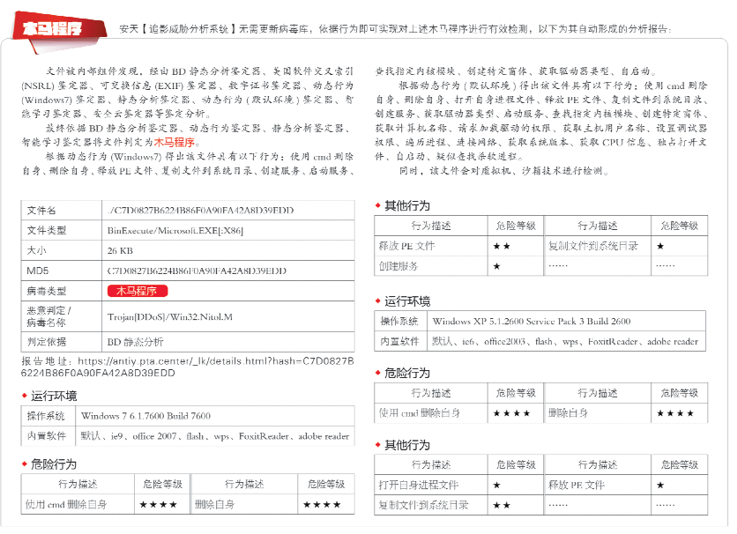Click the 操作系统 label beside Windows 7
This screenshot has width=737, height=534.
tap(46, 416)
